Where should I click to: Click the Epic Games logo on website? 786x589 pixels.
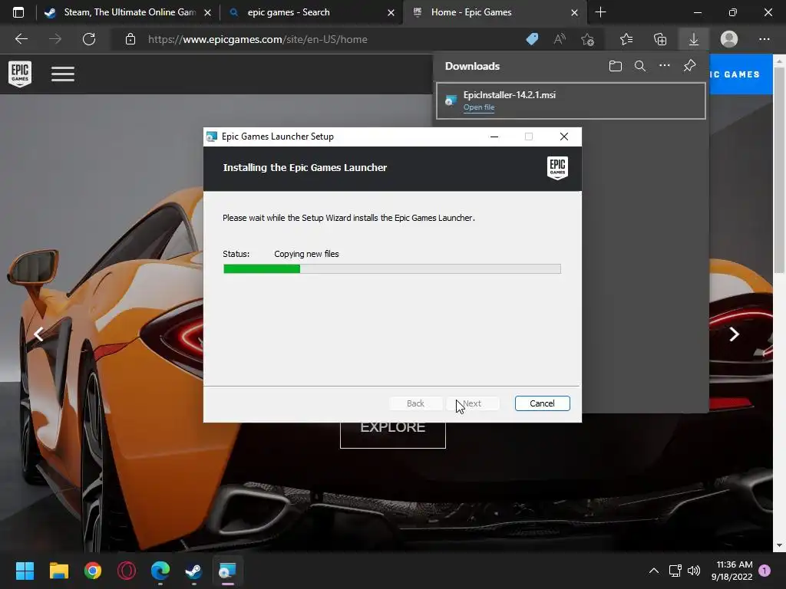point(20,74)
